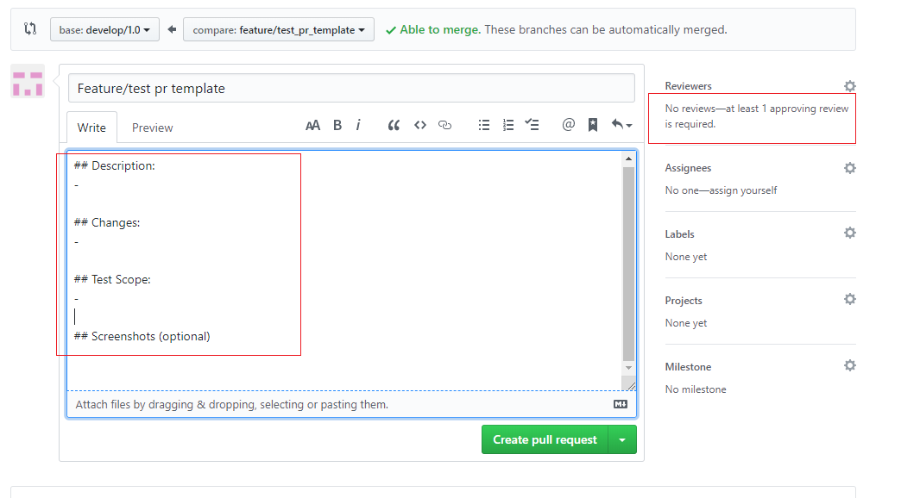Select the Write tab

click(x=91, y=128)
